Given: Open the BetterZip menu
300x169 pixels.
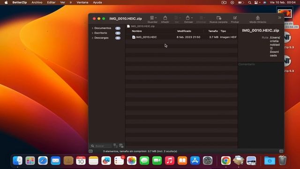Looking at the screenshot, I should coord(20,2).
